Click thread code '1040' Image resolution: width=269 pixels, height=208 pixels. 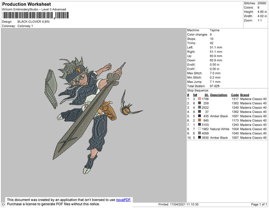[x=235, y=133]
